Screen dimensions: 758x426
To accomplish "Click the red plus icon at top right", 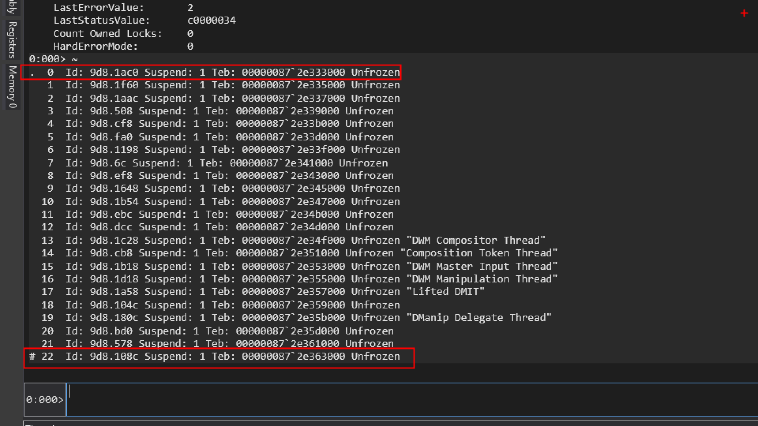I will [744, 13].
